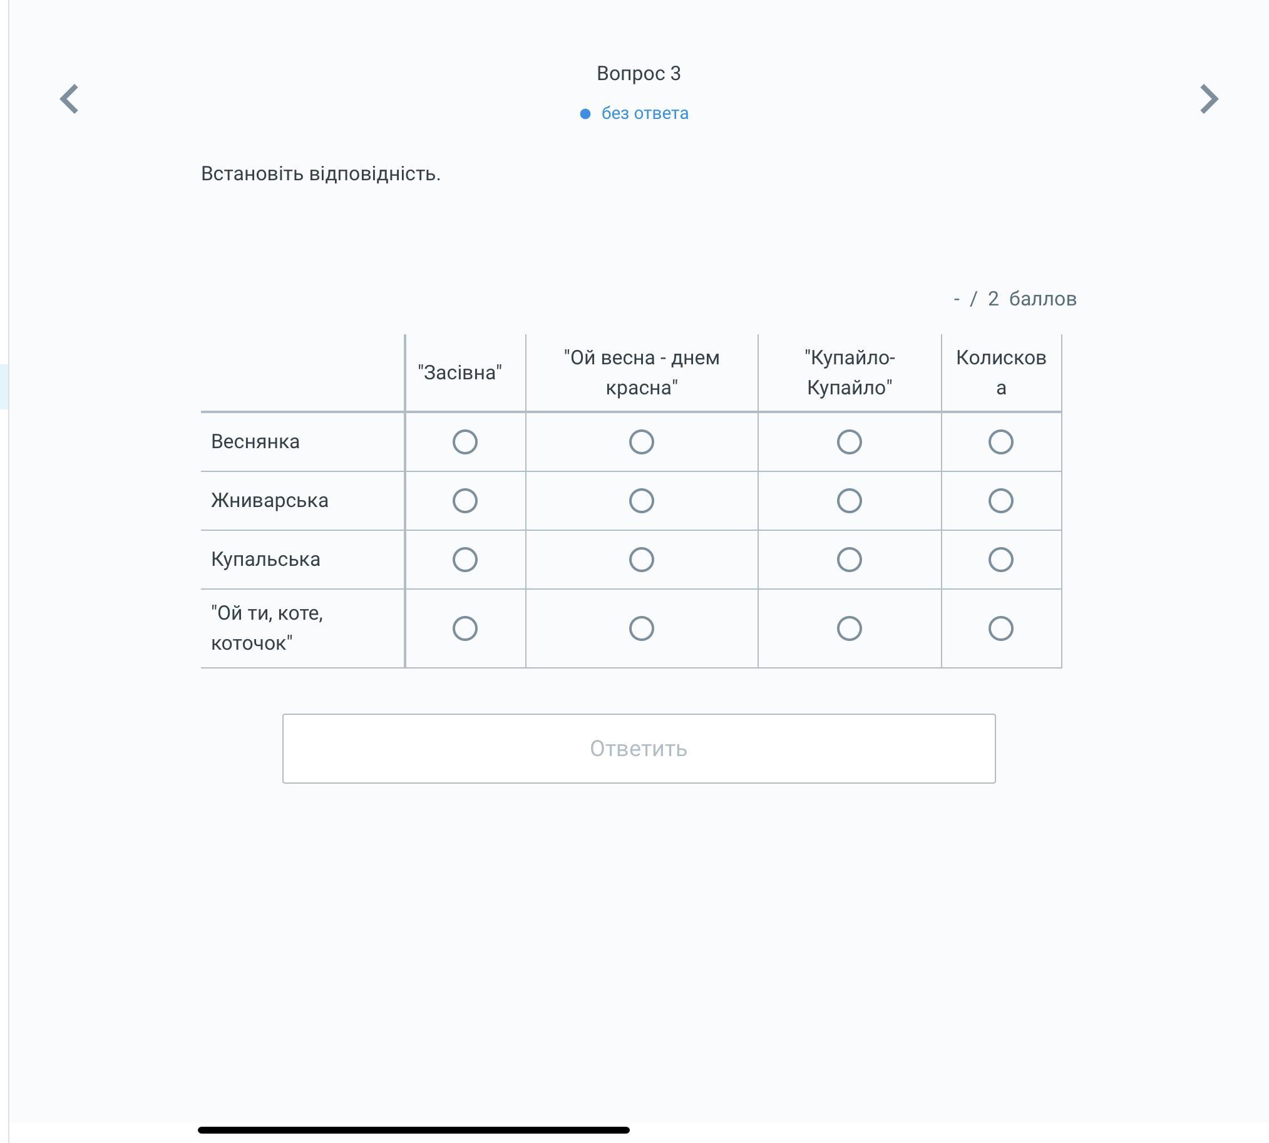Viewport: 1269px width, 1143px height.
Task: Select "Купайло-Купайло" for Купальська row
Action: tap(850, 560)
